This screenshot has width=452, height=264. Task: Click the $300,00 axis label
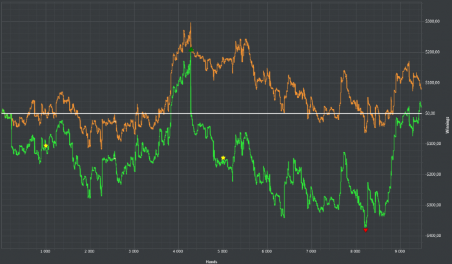point(433,21)
